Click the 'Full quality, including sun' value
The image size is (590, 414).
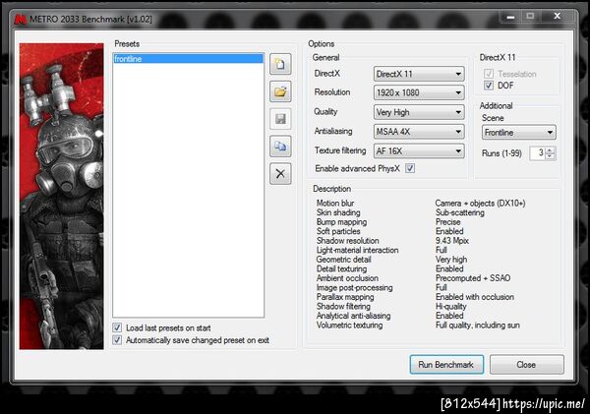[x=478, y=325]
